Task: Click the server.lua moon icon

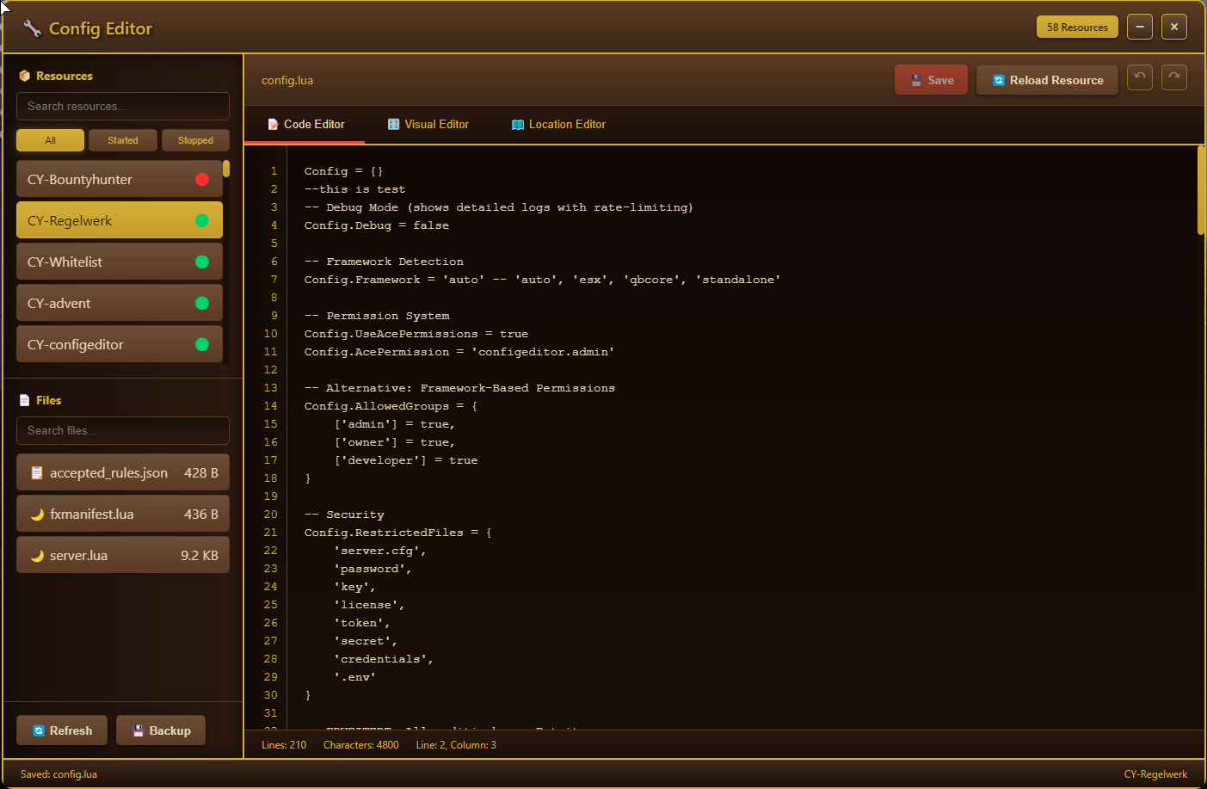Action: [x=37, y=555]
